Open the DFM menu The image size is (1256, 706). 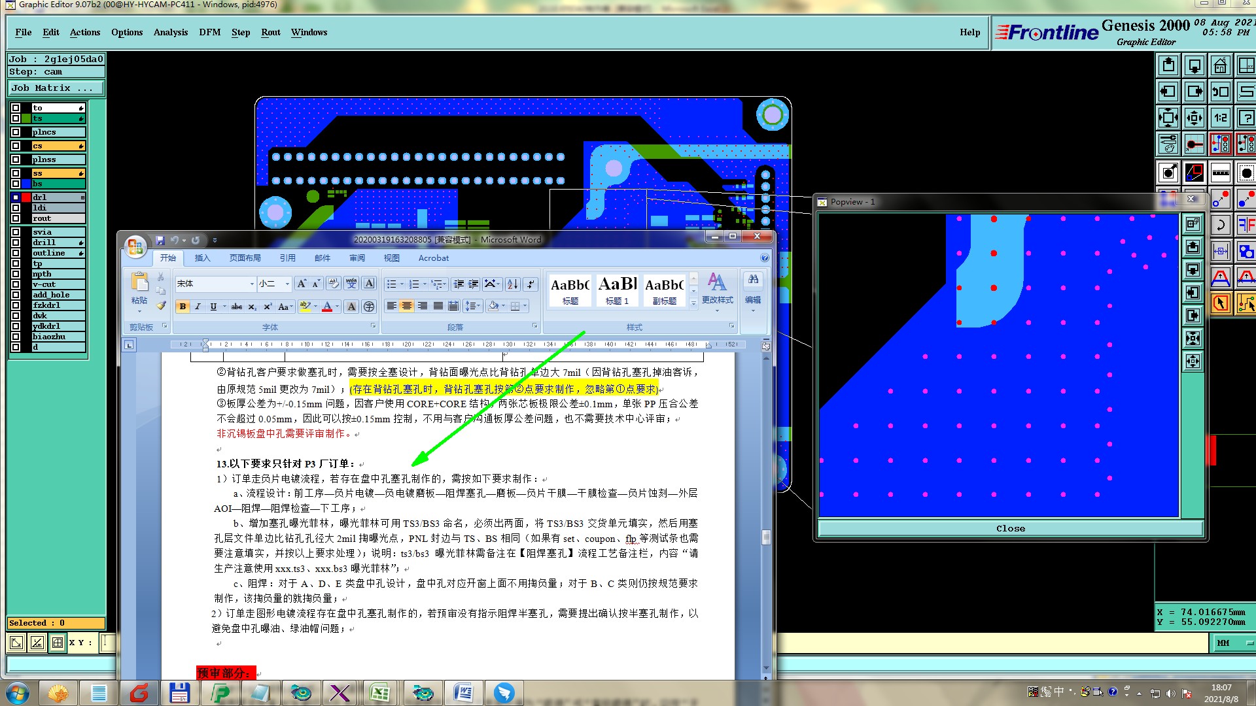209,32
